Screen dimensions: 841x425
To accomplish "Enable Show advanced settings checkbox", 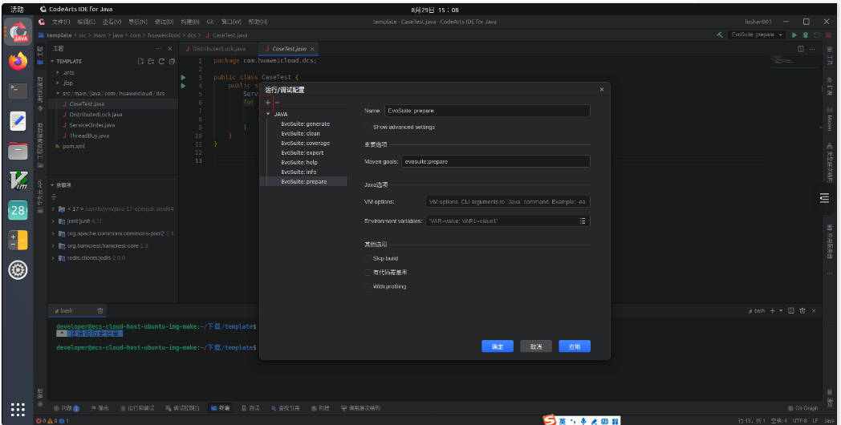I will point(368,127).
